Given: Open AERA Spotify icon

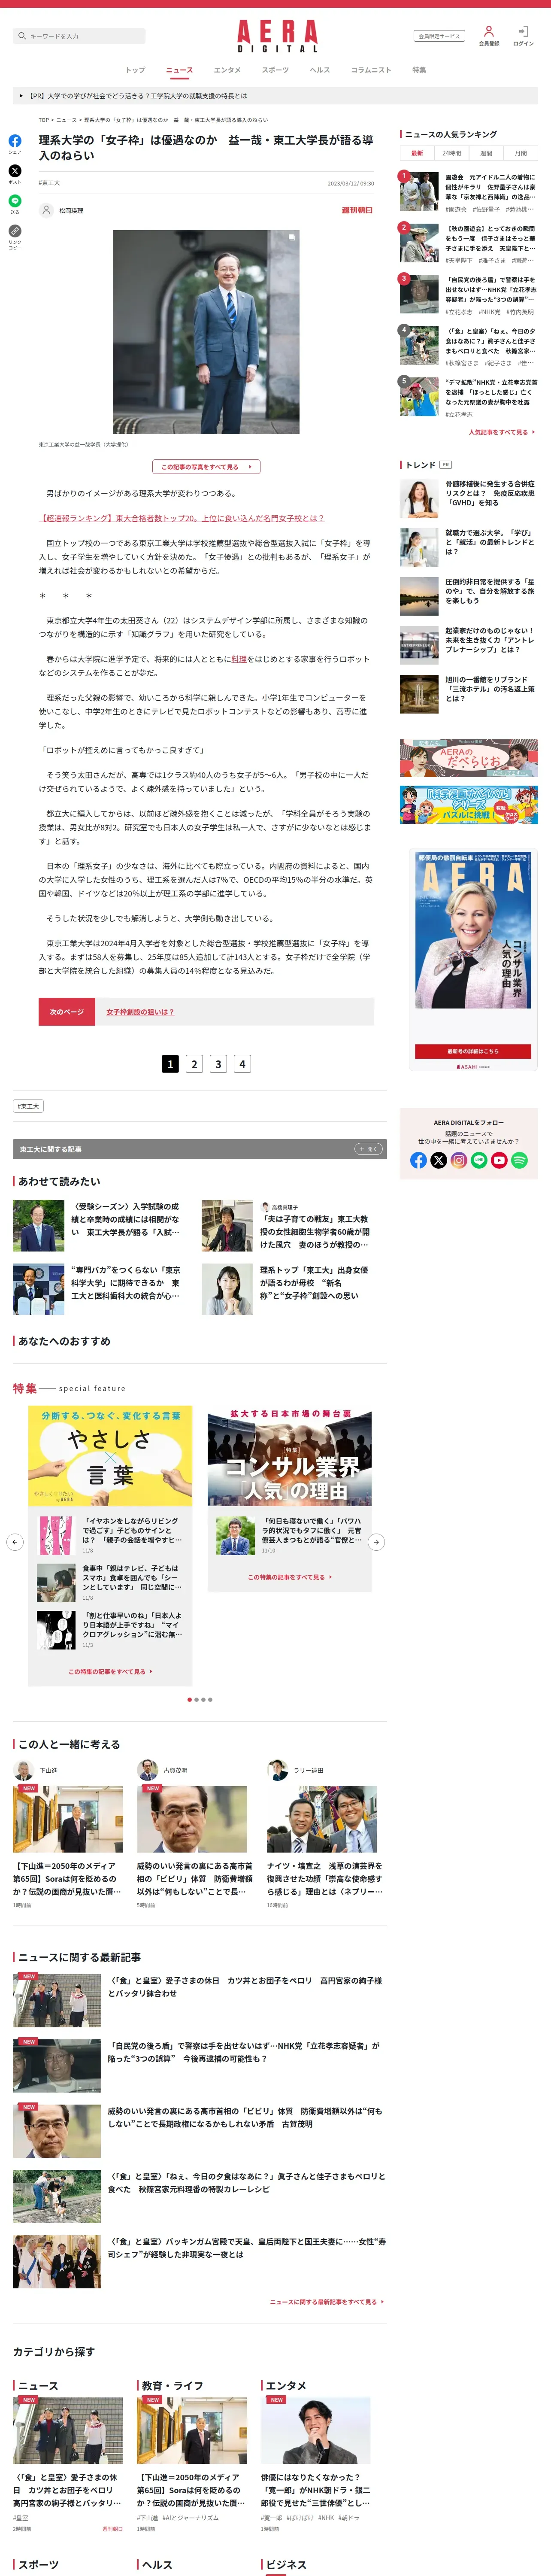Looking at the screenshot, I should point(519,1160).
